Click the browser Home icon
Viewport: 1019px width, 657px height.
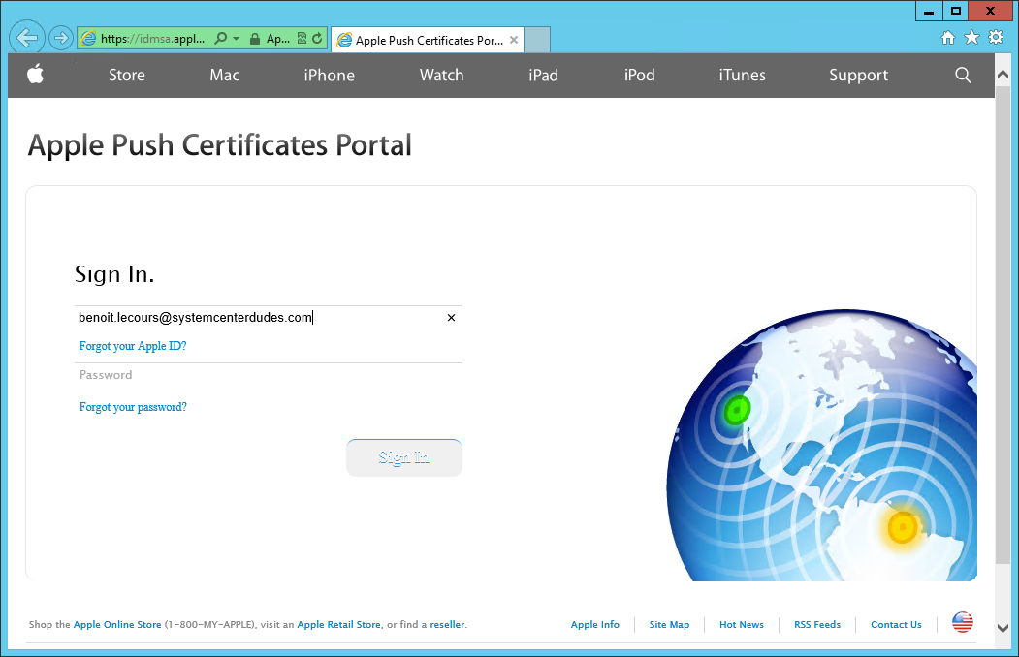click(948, 38)
